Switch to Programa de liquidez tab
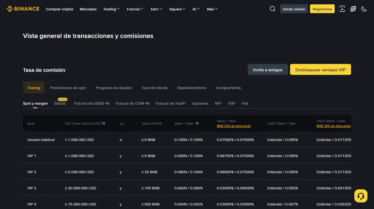The height and width of the screenshot is (209, 374). pos(114,88)
